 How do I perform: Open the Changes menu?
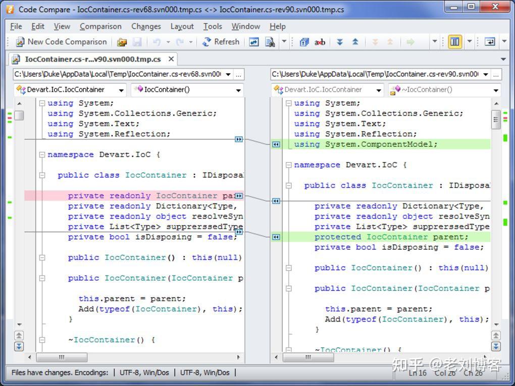click(x=146, y=26)
